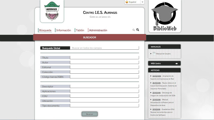Screen dimensions: 214x120
Task: Click the BUSCADOR banner heading
Action: point(90,37)
